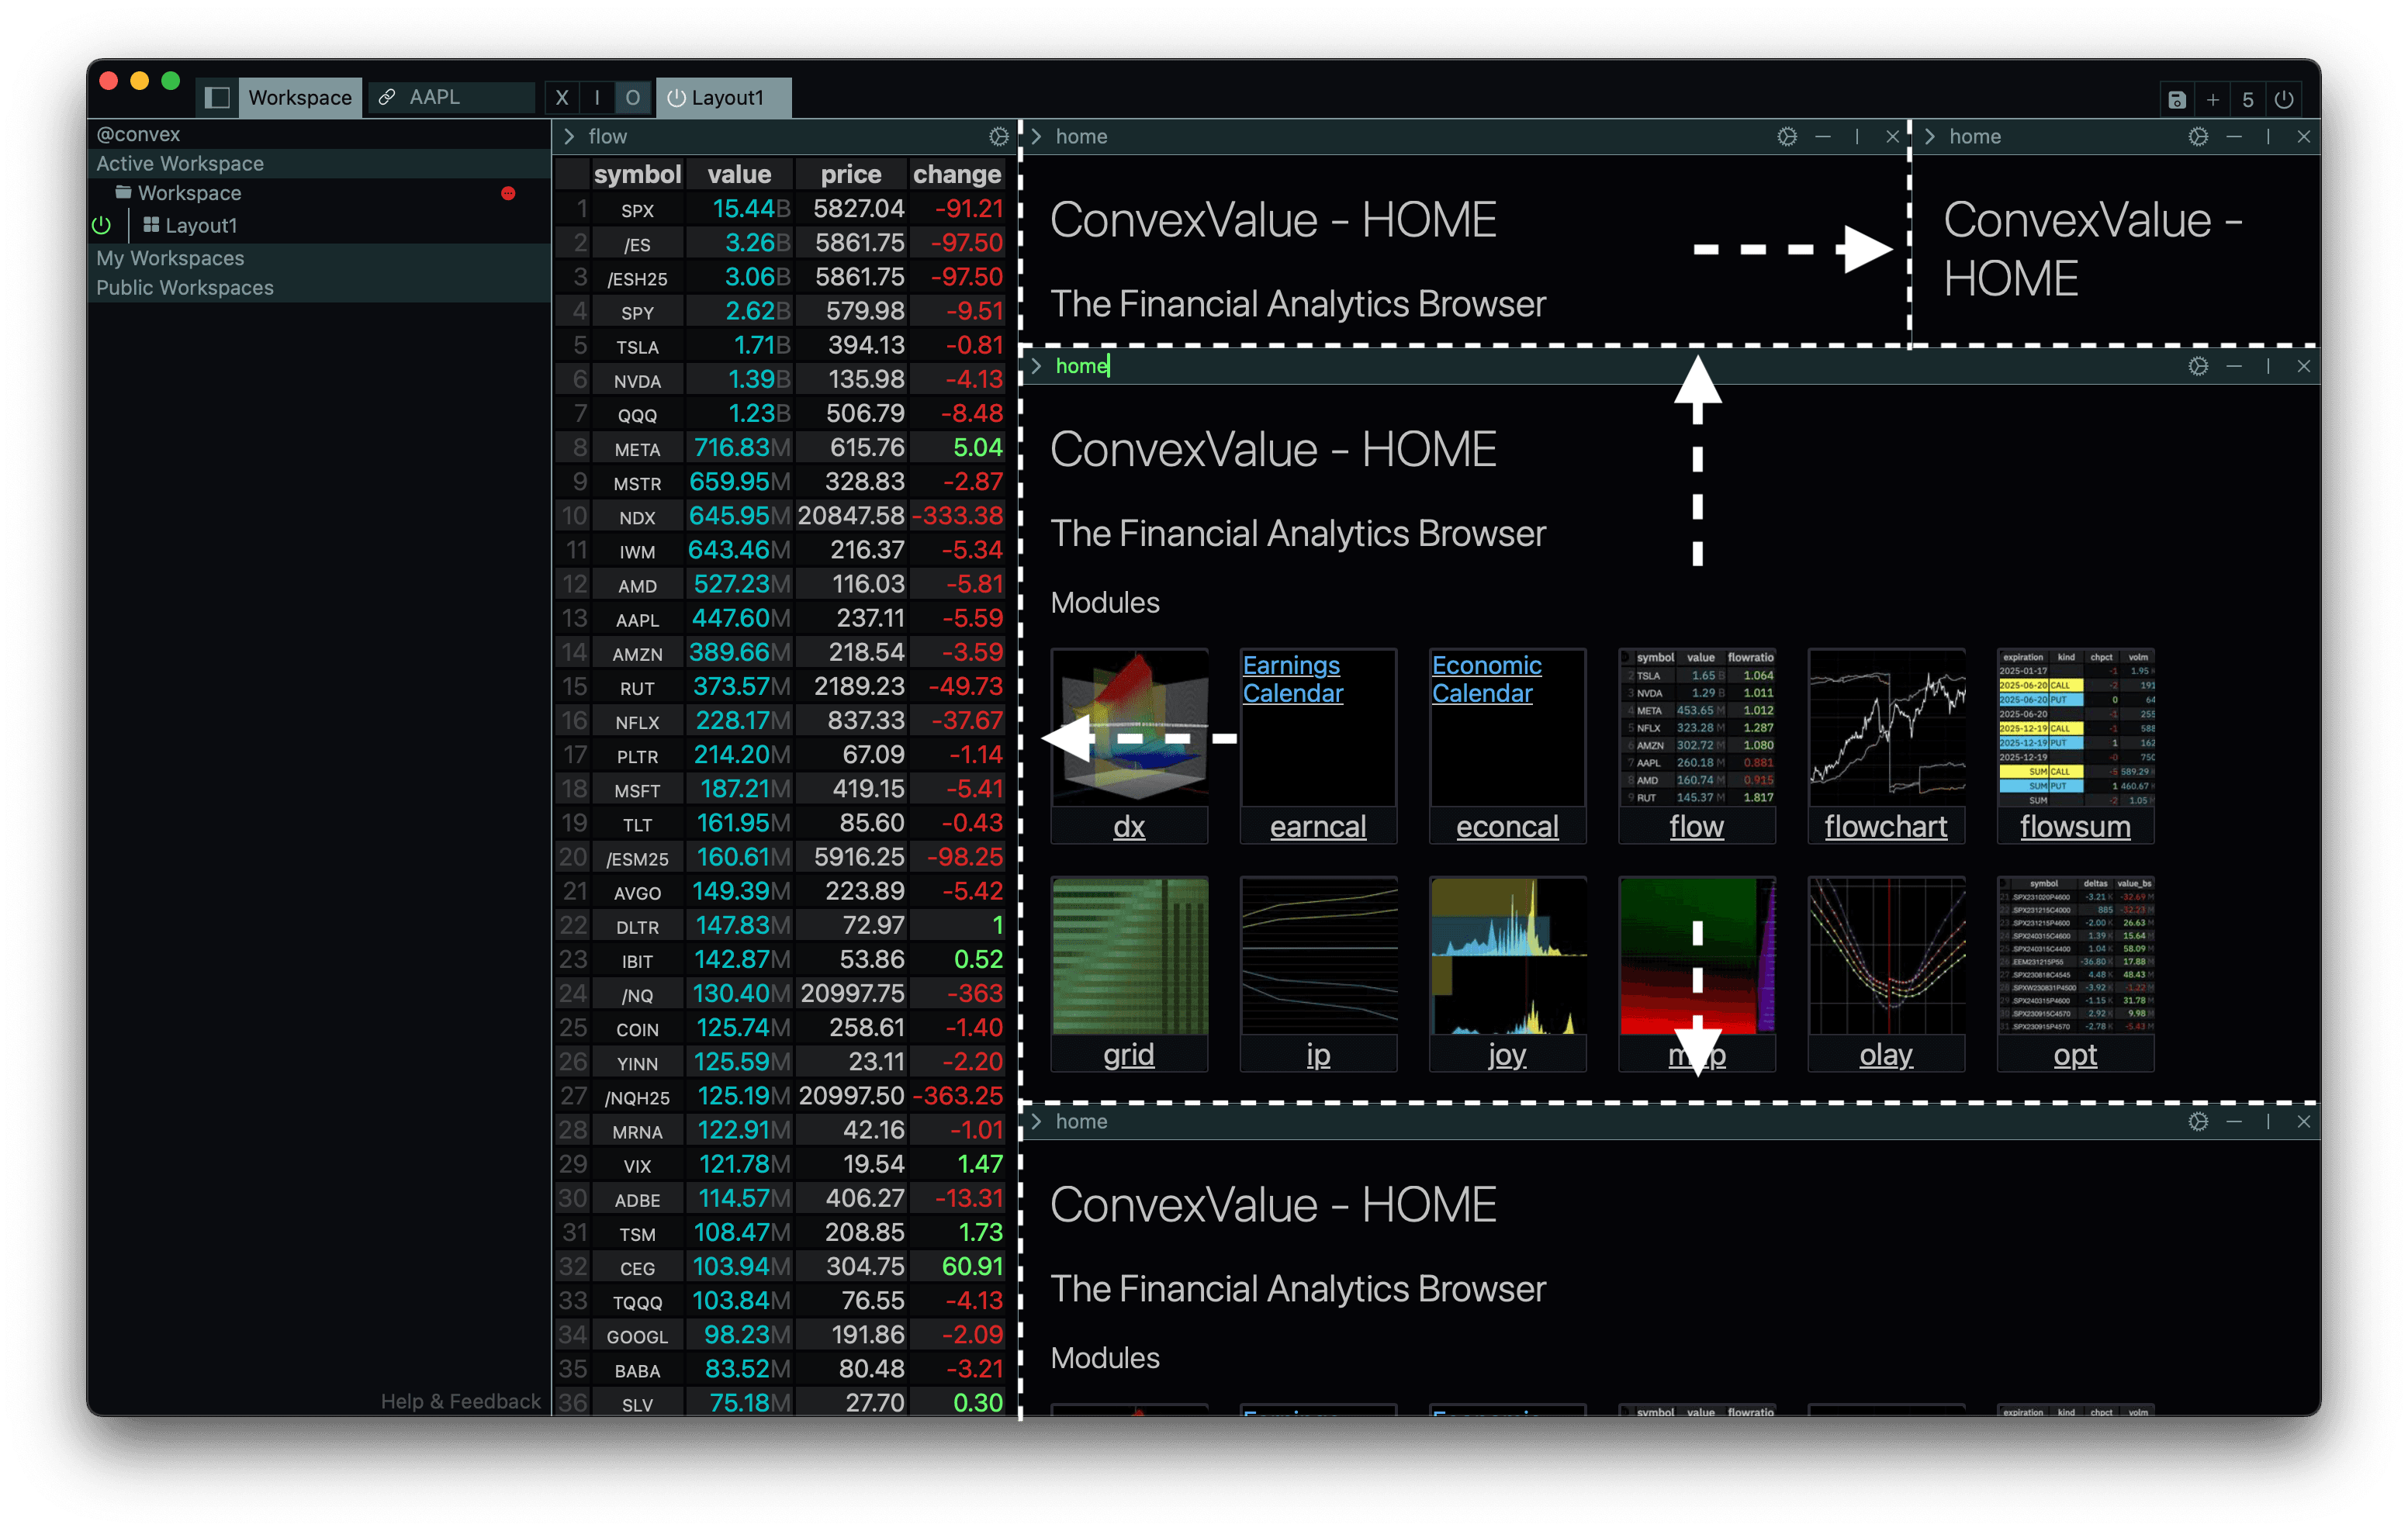The width and height of the screenshot is (2408, 1531).
Task: Click the grid icon next to Layout1 in the sidebar
Action: pos(151,225)
